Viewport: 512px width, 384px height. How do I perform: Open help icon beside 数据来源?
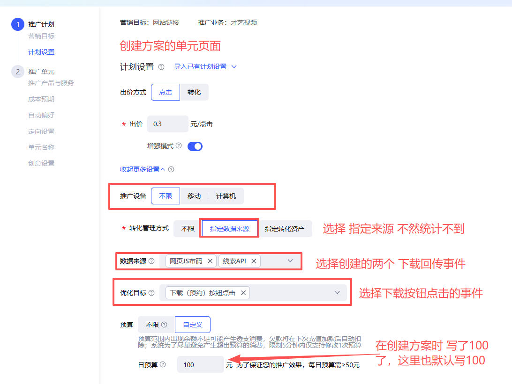click(151, 261)
